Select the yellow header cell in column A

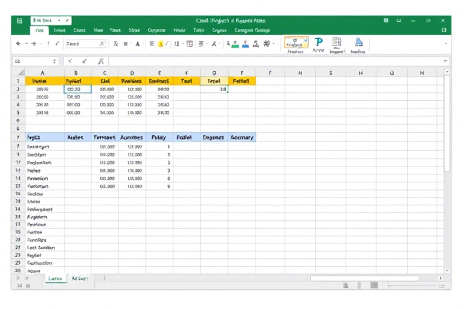[45, 81]
